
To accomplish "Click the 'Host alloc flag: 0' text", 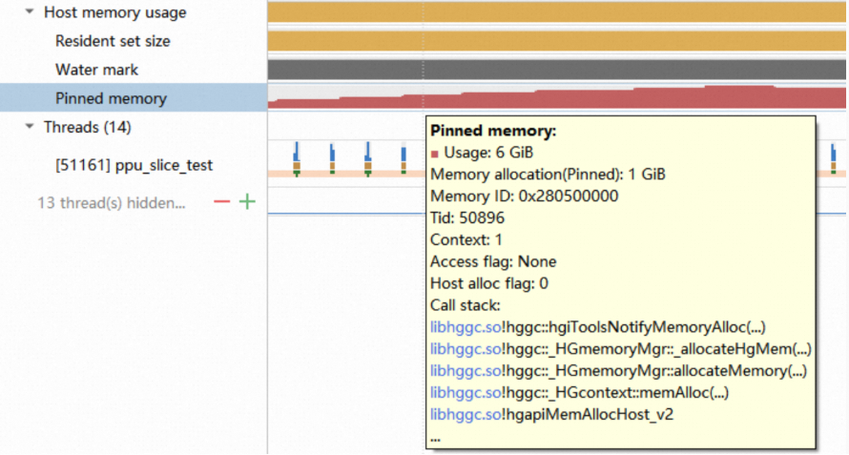I will tap(489, 283).
